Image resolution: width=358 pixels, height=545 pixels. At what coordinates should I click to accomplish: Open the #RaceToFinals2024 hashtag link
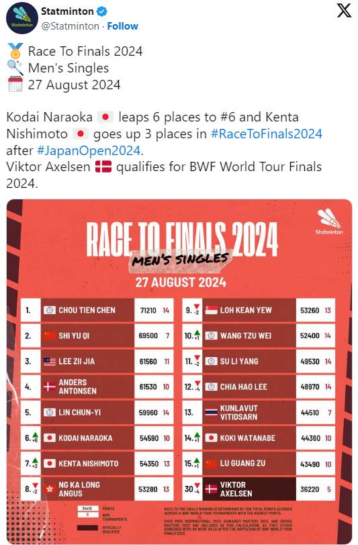(x=267, y=134)
